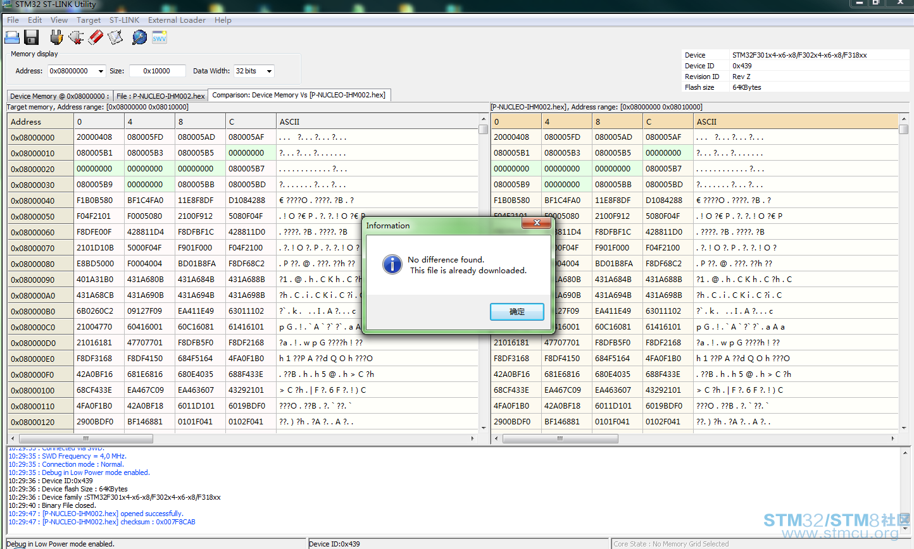This screenshot has height=549, width=914.
Task: Open the Address combo box dropdown
Action: (101, 71)
